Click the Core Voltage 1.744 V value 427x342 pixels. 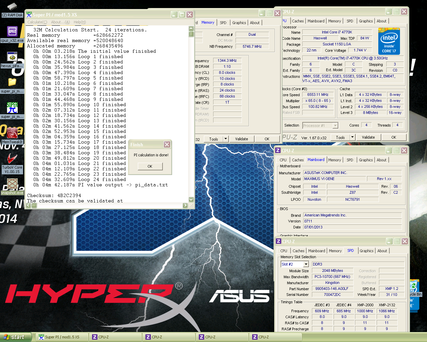[360, 50]
